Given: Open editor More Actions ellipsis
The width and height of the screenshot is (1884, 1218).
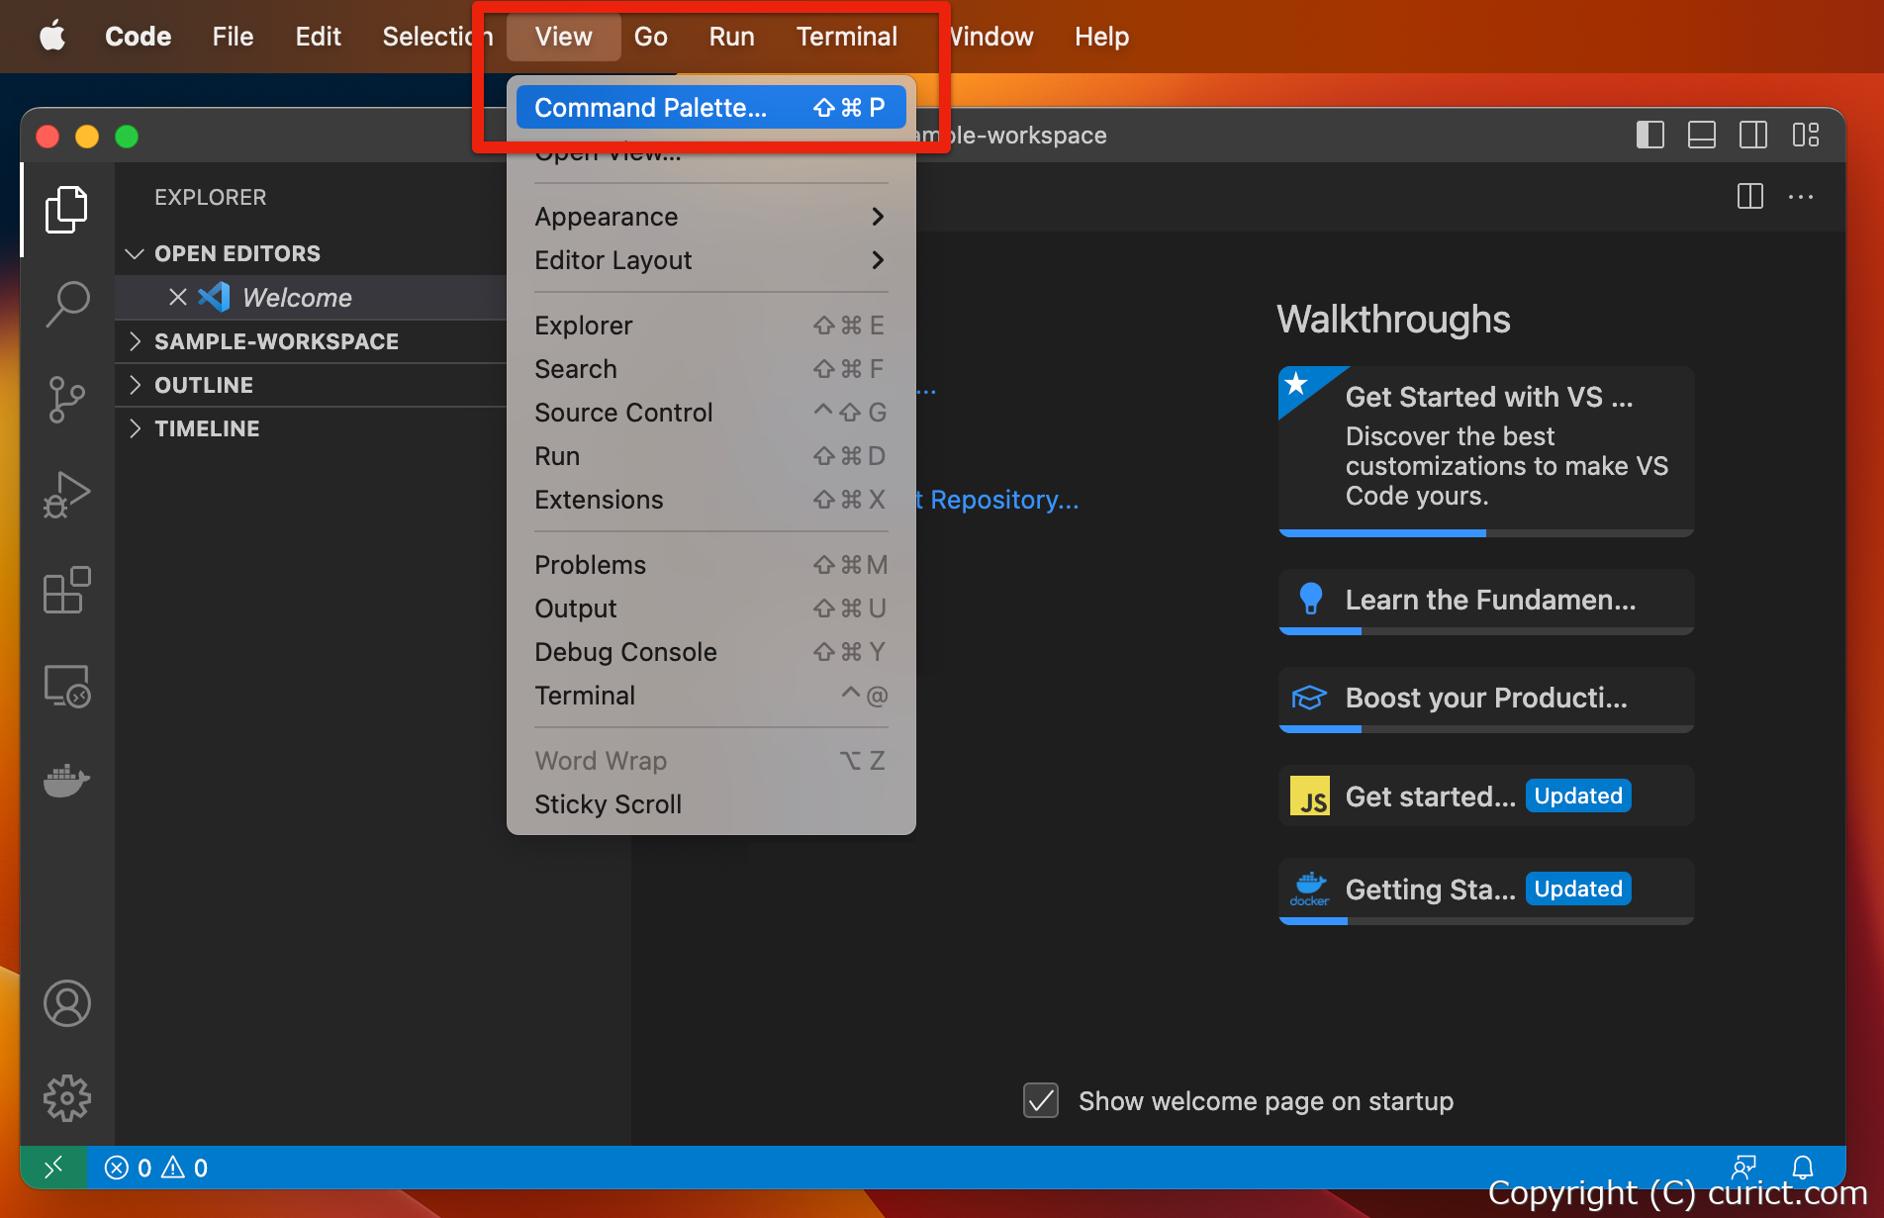Looking at the screenshot, I should tap(1801, 197).
